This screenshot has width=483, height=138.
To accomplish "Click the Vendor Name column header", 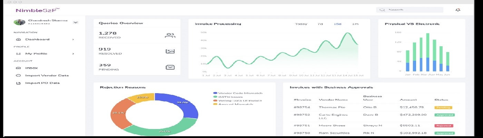I will [x=333, y=100].
